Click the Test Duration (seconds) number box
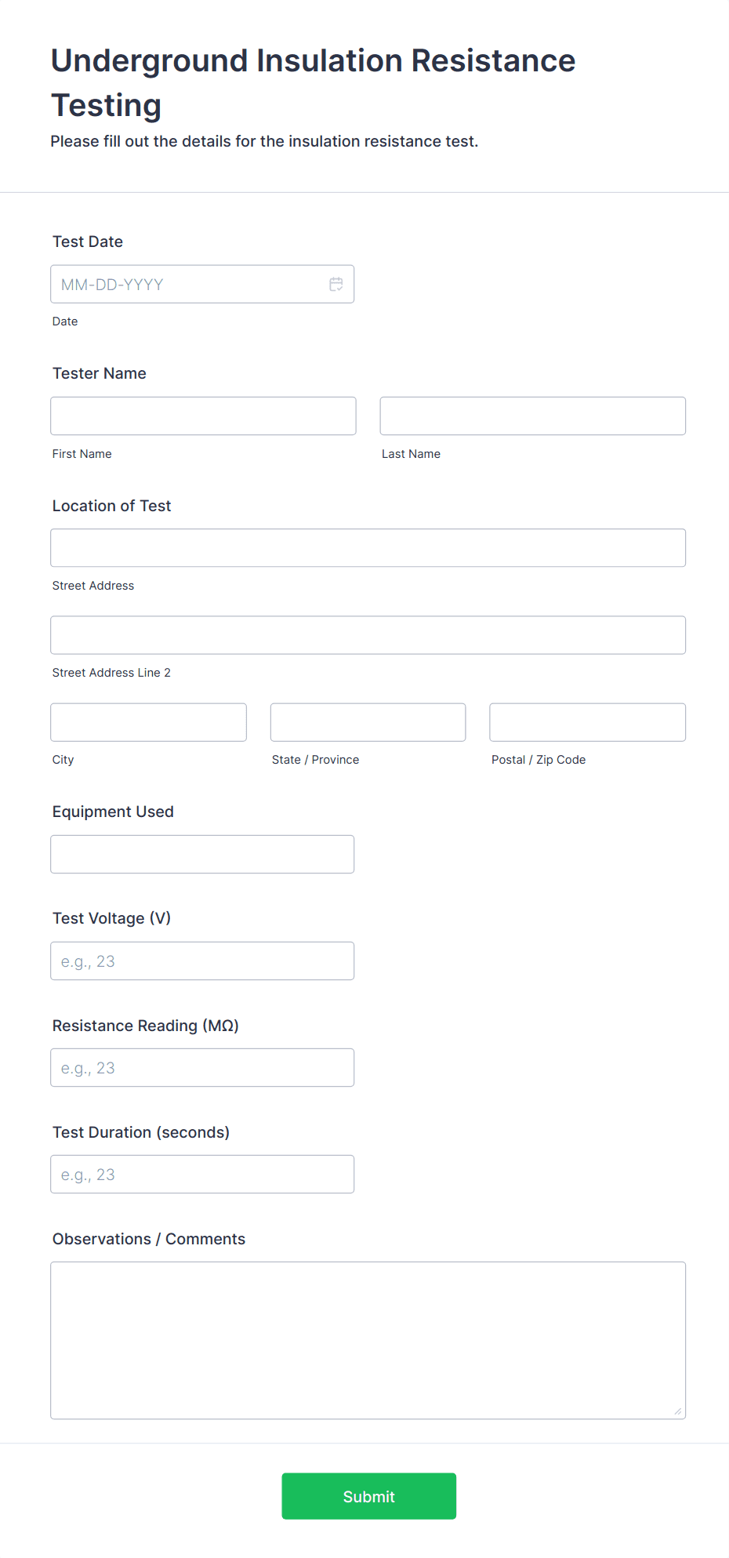Image resolution: width=729 pixels, height=1558 pixels. tap(202, 1174)
